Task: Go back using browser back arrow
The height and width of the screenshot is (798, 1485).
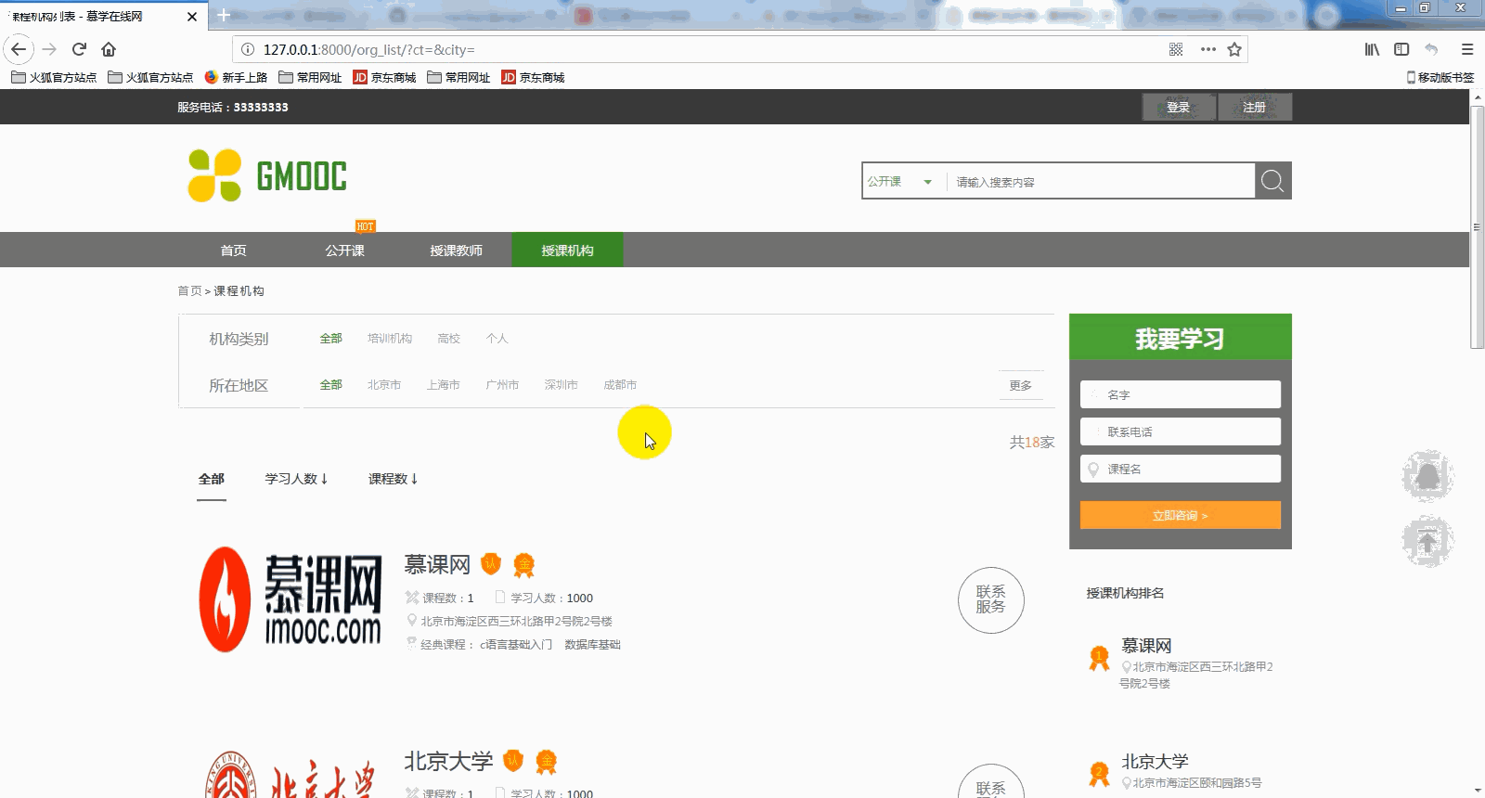Action: pyautogui.click(x=19, y=49)
